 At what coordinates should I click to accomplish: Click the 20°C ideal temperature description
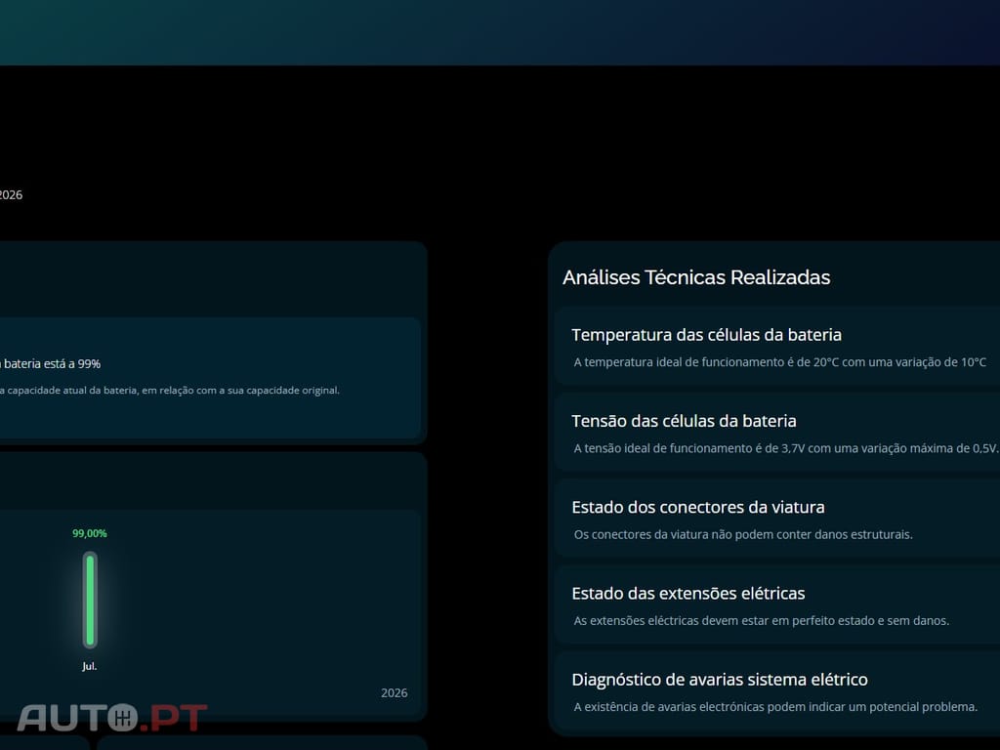(x=780, y=362)
